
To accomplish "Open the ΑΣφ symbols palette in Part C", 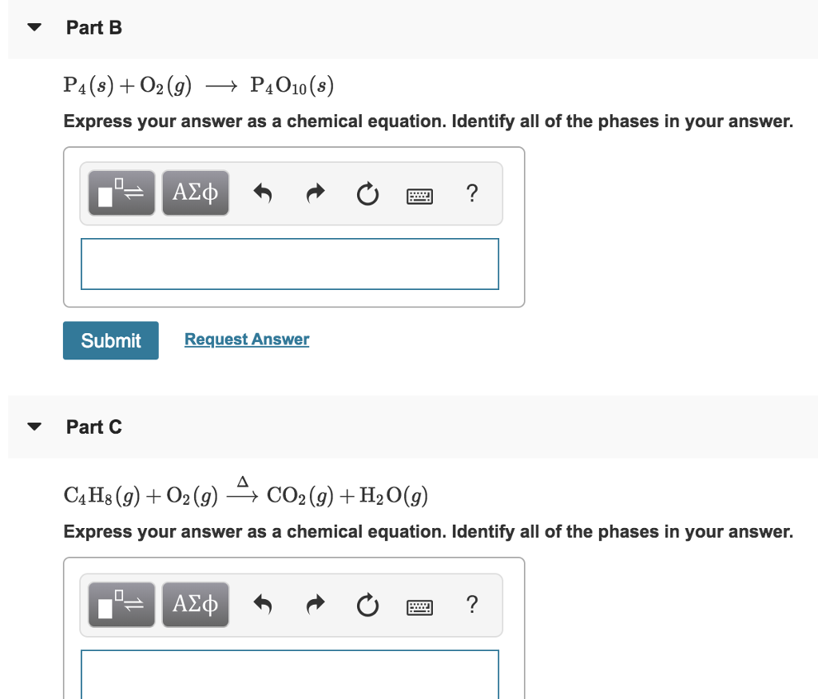I will coord(195,605).
